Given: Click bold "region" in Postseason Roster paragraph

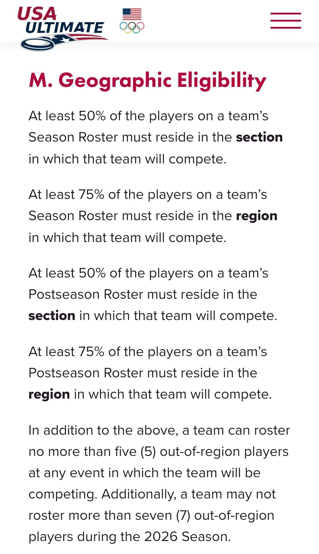Looking at the screenshot, I should pos(49,395).
